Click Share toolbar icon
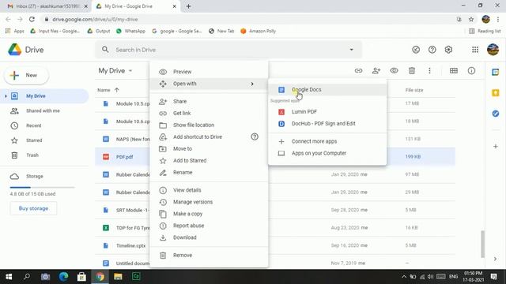 tap(376, 70)
